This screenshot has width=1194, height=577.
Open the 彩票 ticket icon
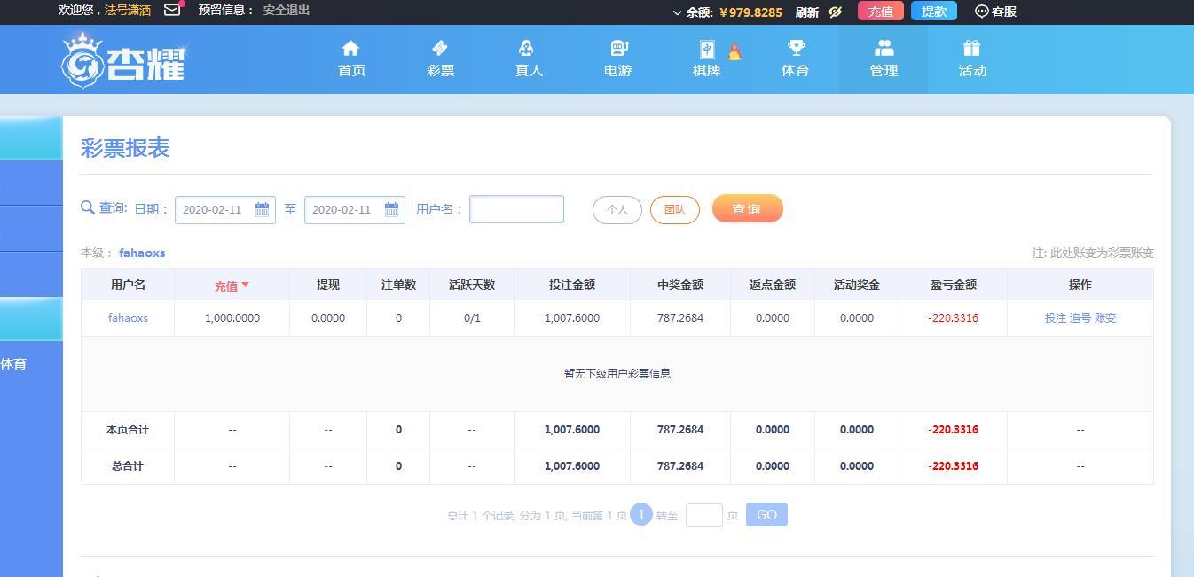point(440,48)
